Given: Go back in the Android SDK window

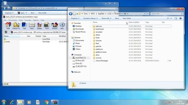Looking at the screenshot, I should click(5, 8).
